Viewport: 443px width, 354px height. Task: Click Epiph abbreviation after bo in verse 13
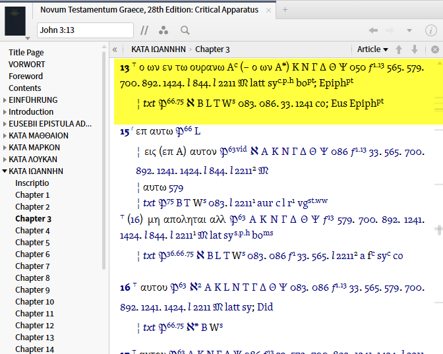click(336, 83)
